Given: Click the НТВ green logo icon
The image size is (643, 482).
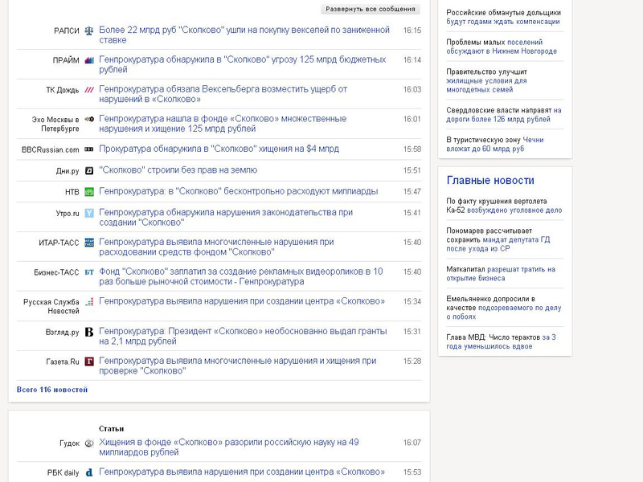Looking at the screenshot, I should [89, 192].
